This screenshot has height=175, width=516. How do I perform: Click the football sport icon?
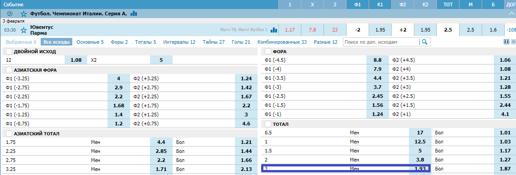10,14
